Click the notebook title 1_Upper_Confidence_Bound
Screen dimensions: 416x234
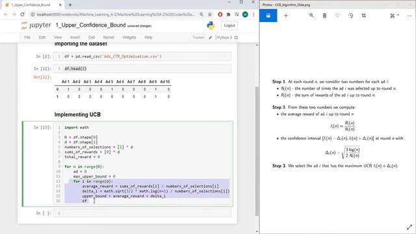pyautogui.click(x=90, y=25)
